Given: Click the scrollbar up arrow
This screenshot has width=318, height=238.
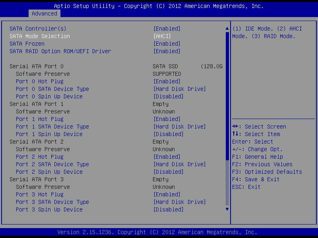Looking at the screenshot, I should click(227, 29).
